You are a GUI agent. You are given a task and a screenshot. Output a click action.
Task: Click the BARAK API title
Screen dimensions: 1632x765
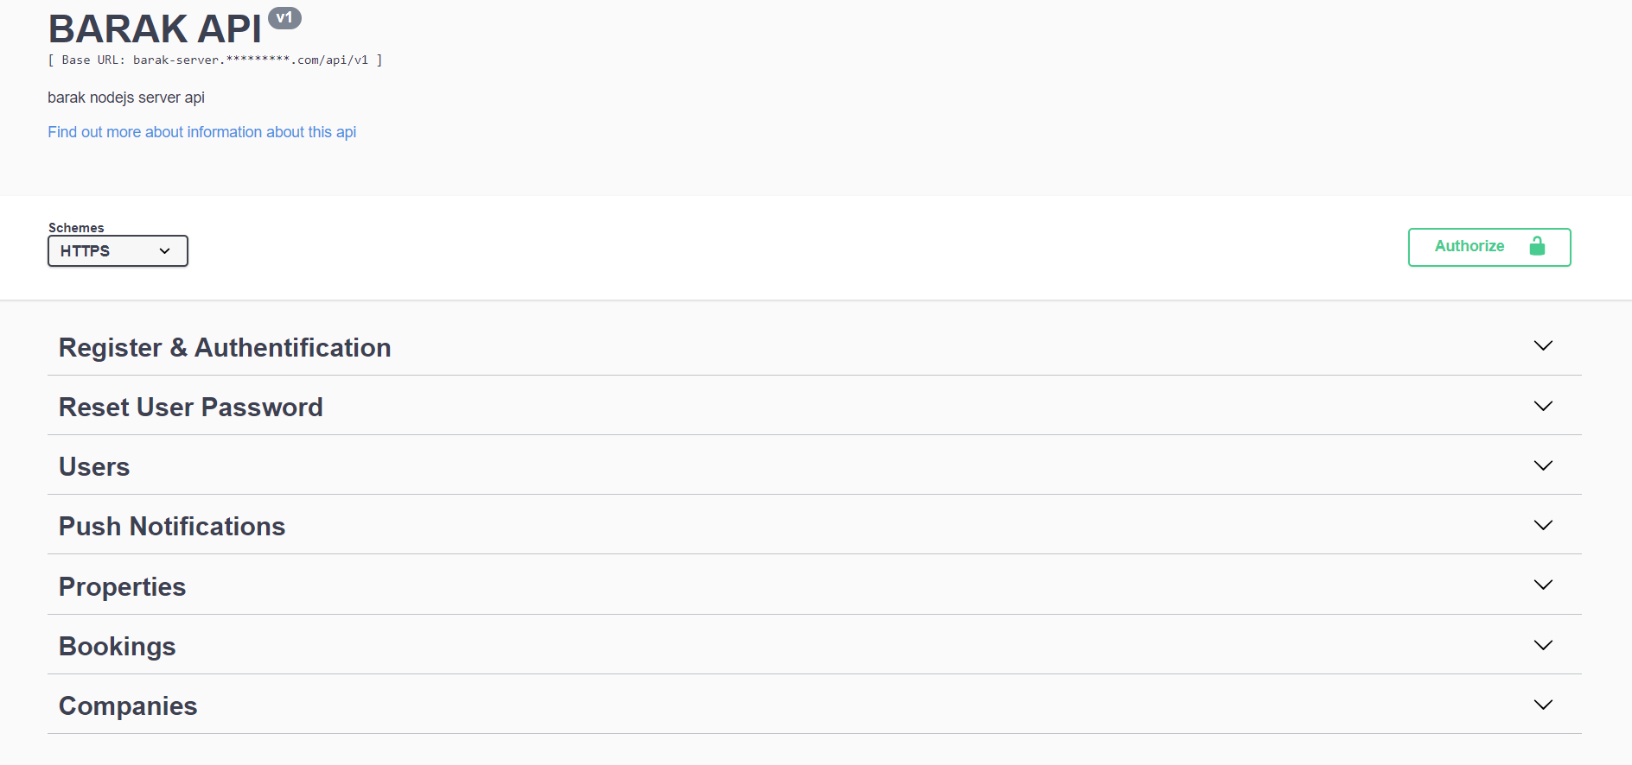[155, 29]
